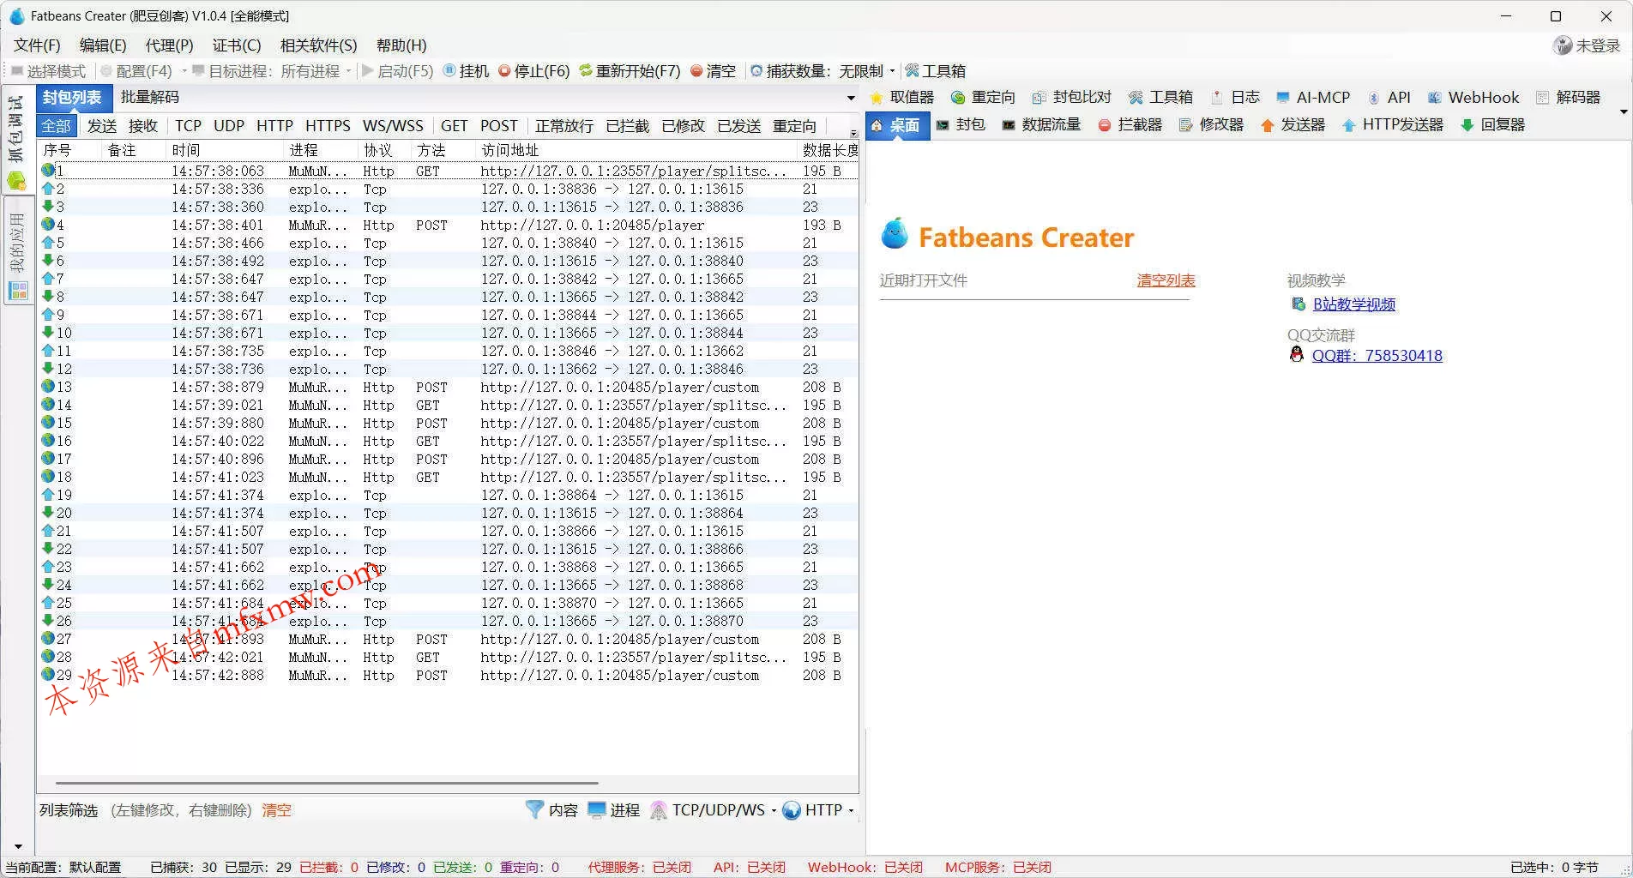Filter packet list by WS/WSS
This screenshot has width=1633, height=878.
(393, 126)
